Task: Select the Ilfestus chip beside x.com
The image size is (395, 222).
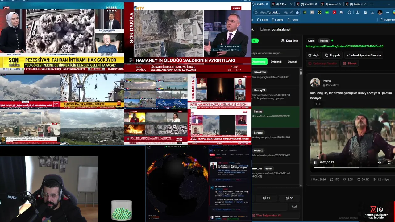Action: pyautogui.click(x=324, y=41)
